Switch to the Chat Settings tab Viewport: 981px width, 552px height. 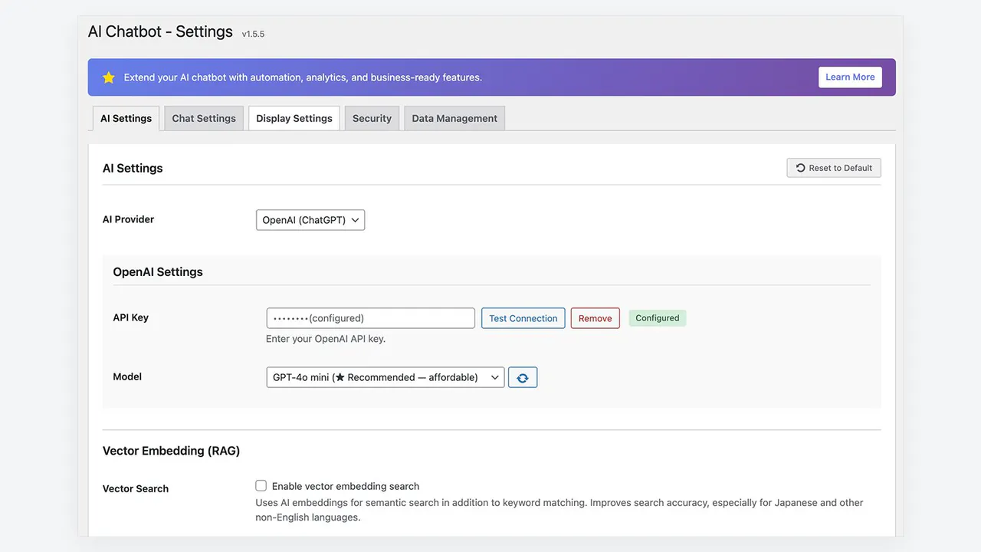204,118
